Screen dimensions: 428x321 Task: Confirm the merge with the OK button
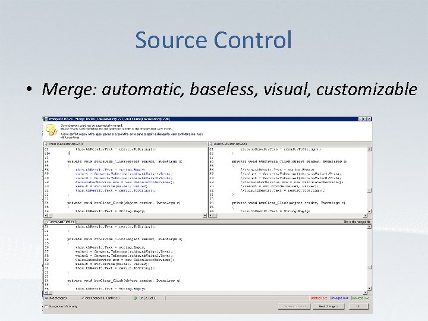(358, 307)
